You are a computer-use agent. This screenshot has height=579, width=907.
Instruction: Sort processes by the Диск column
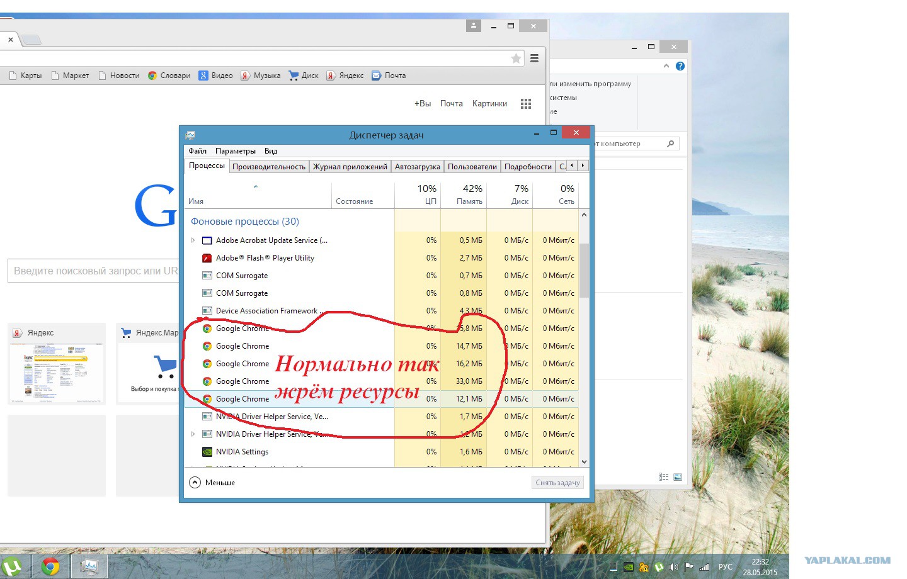coord(510,194)
